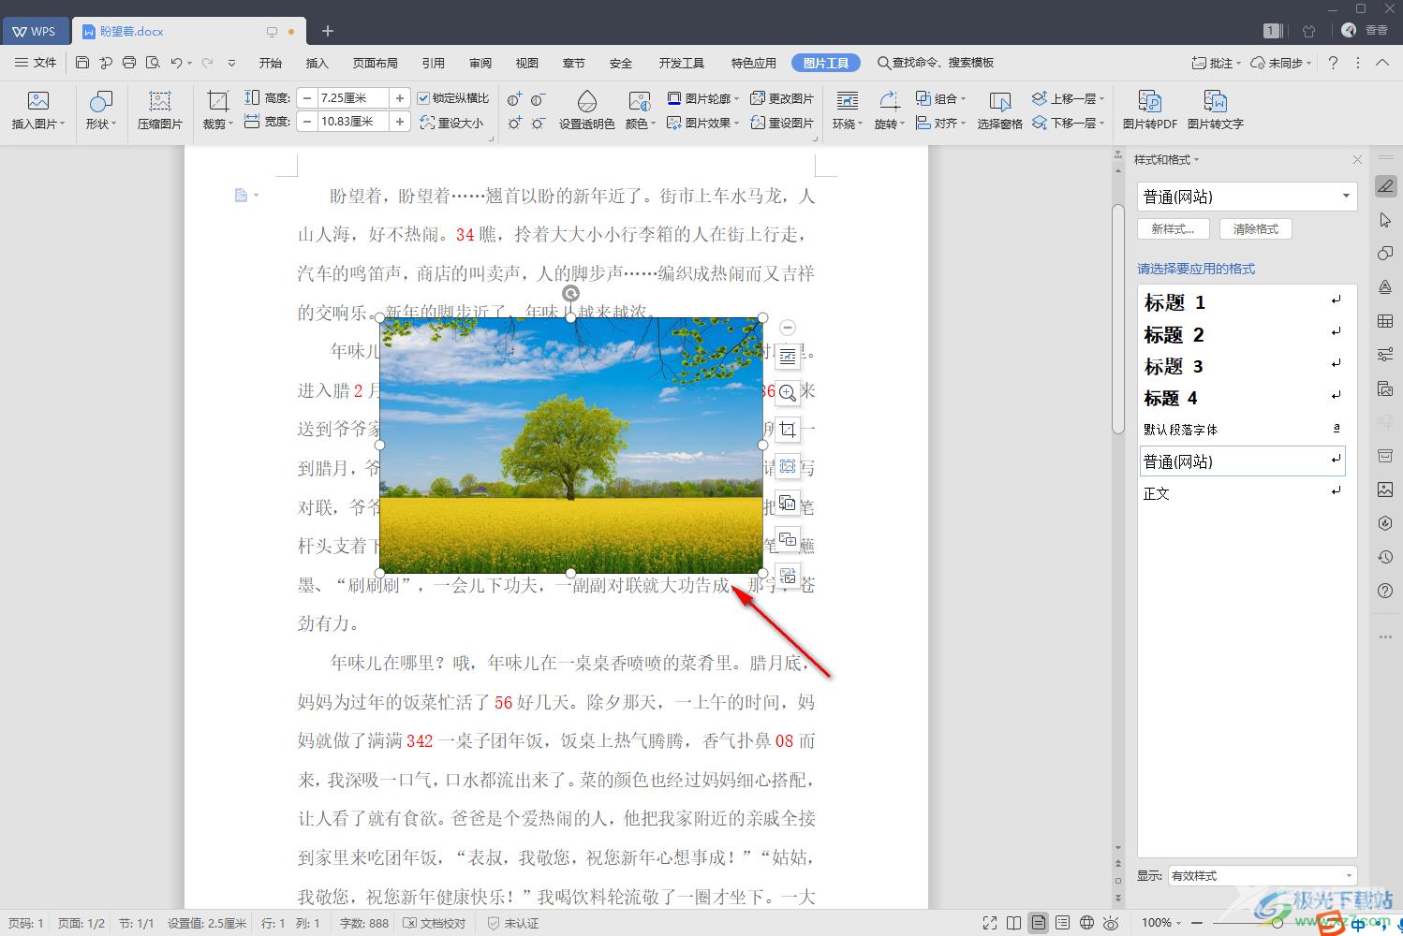Click the zoom out minus button
Viewport: 1403px width, 936px height.
click(x=1197, y=923)
